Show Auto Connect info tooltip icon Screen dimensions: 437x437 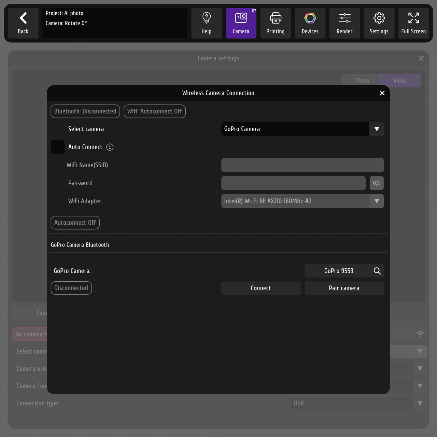pos(110,147)
